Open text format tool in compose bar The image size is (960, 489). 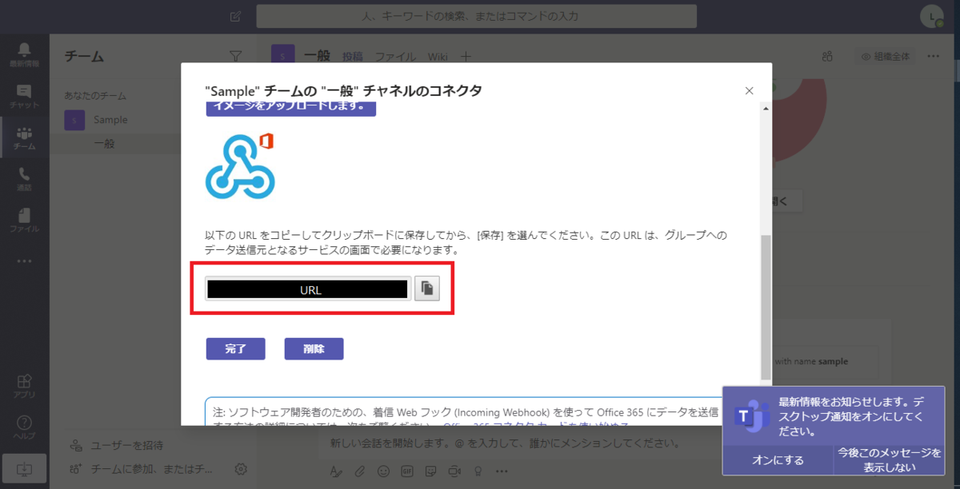337,471
